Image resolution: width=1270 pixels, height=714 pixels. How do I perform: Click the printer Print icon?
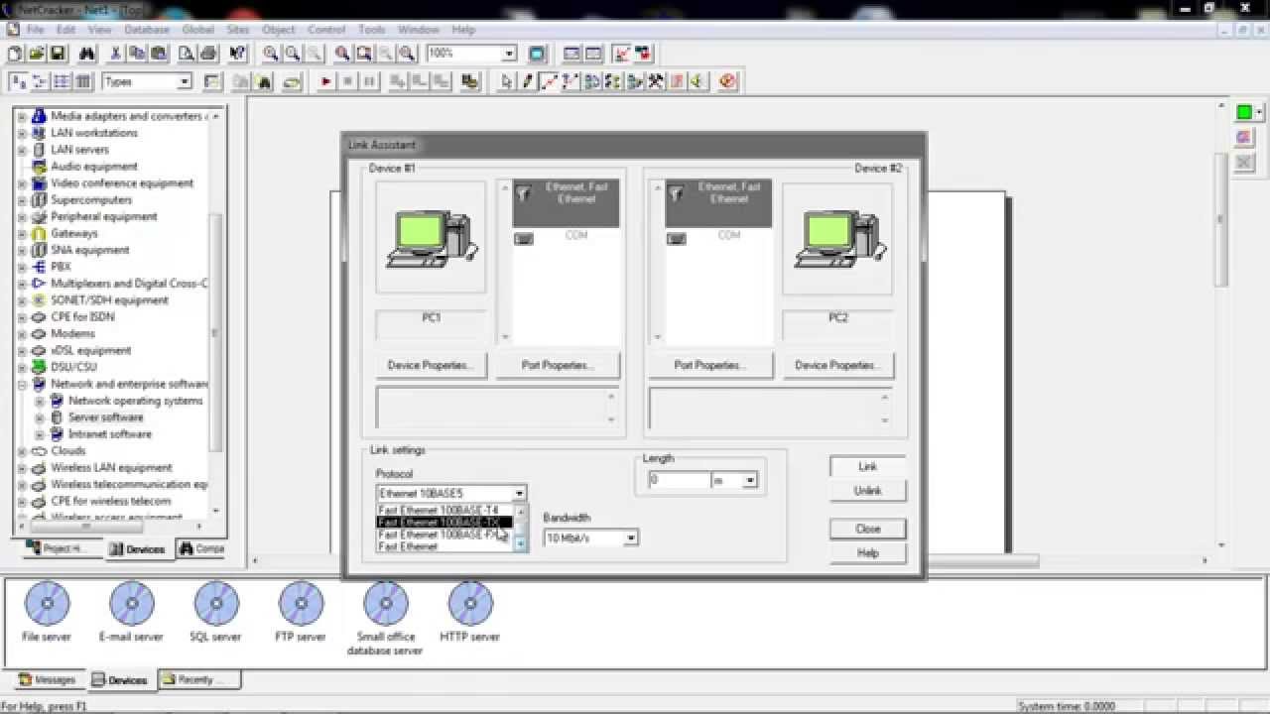[x=208, y=54]
